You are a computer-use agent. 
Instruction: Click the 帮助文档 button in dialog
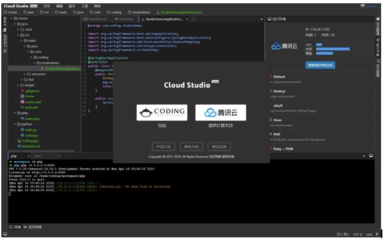tap(191, 147)
